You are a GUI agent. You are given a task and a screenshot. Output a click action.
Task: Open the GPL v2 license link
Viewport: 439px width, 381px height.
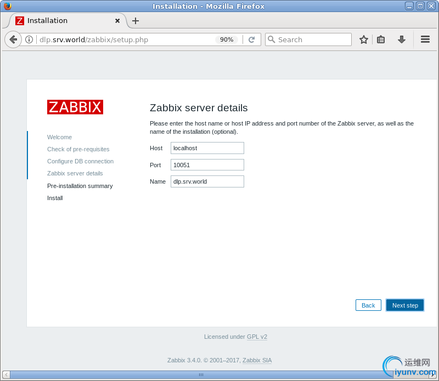(257, 337)
